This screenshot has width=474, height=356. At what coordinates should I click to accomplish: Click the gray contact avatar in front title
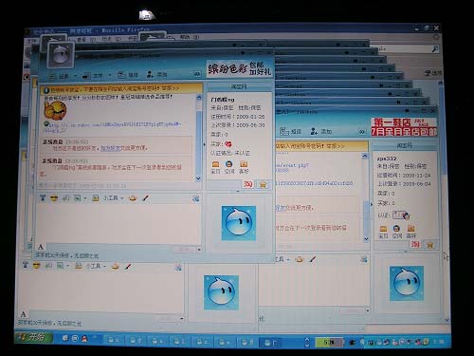coord(61,55)
